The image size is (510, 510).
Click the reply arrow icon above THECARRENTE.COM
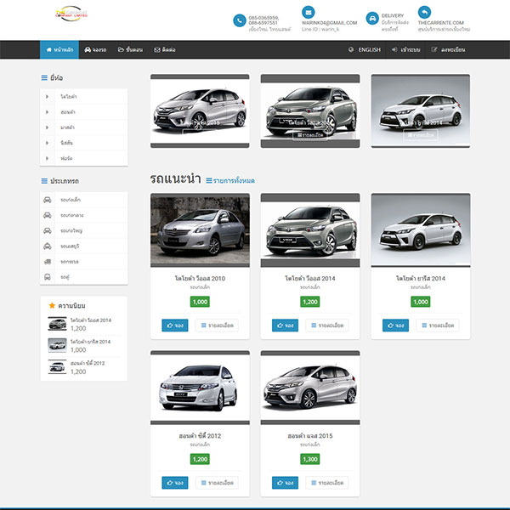point(424,13)
